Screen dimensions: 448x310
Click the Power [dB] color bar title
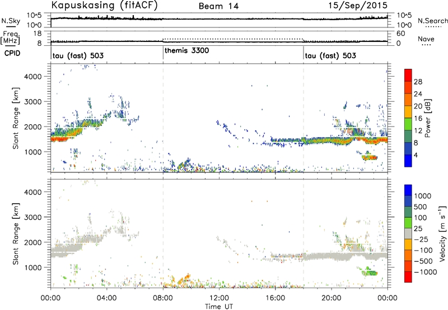click(427, 118)
